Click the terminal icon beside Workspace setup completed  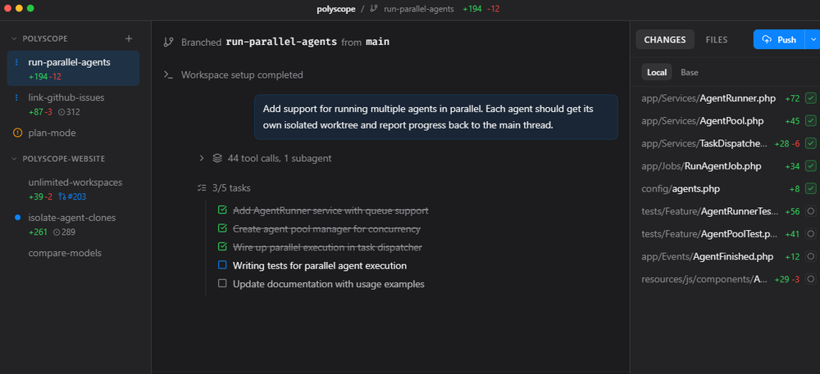pos(168,74)
